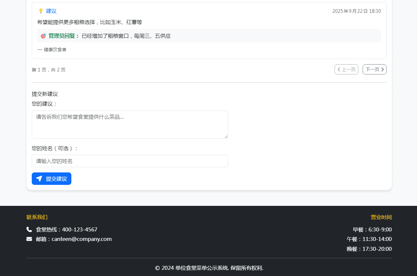
Task: Click the textarea resize handle corner
Action: pyautogui.click(x=226, y=136)
